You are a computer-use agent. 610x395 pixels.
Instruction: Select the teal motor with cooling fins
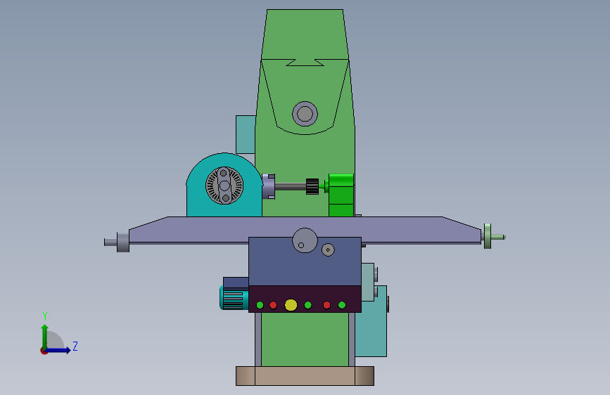(234, 298)
